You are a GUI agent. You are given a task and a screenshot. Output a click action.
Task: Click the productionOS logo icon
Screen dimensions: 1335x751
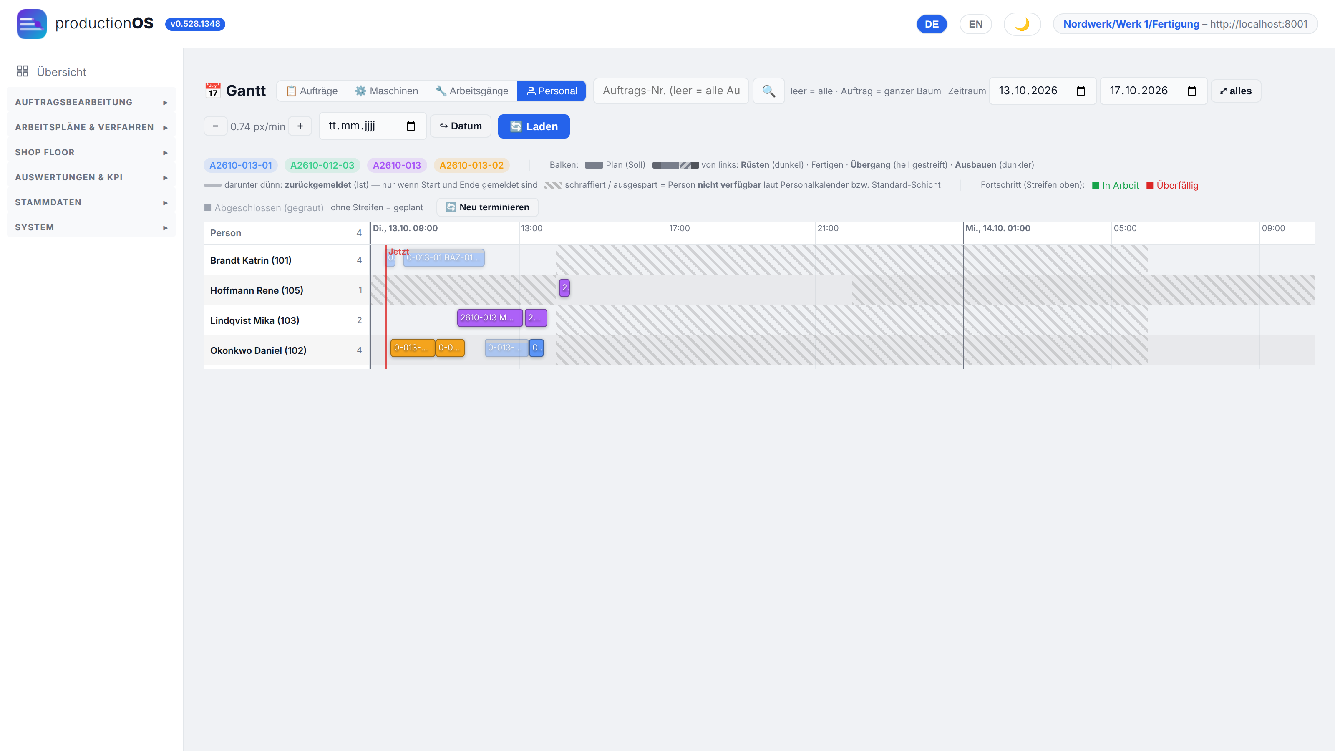click(x=31, y=24)
